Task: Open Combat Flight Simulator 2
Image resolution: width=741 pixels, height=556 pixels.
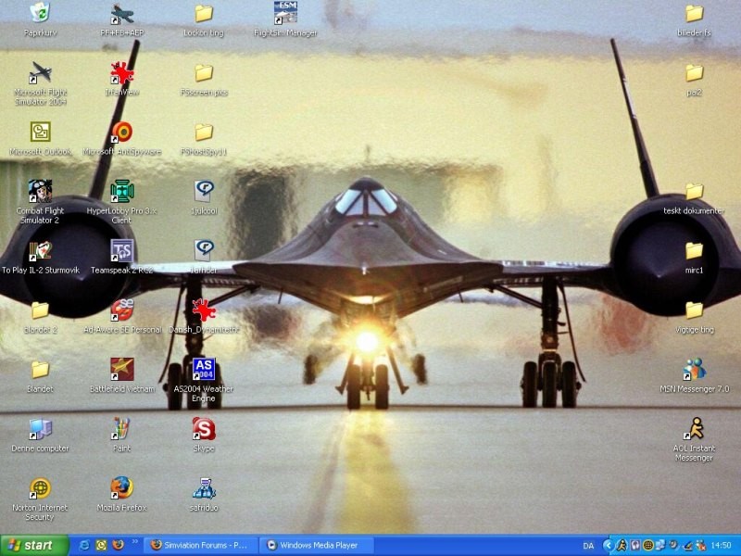Action: [40, 192]
